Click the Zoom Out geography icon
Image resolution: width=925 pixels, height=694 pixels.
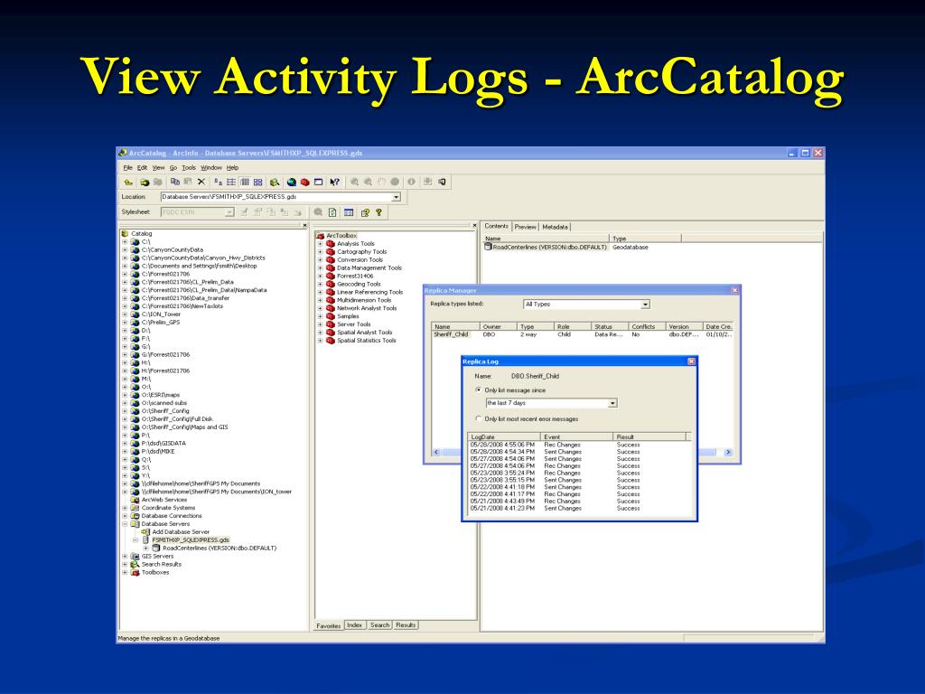coord(369,183)
